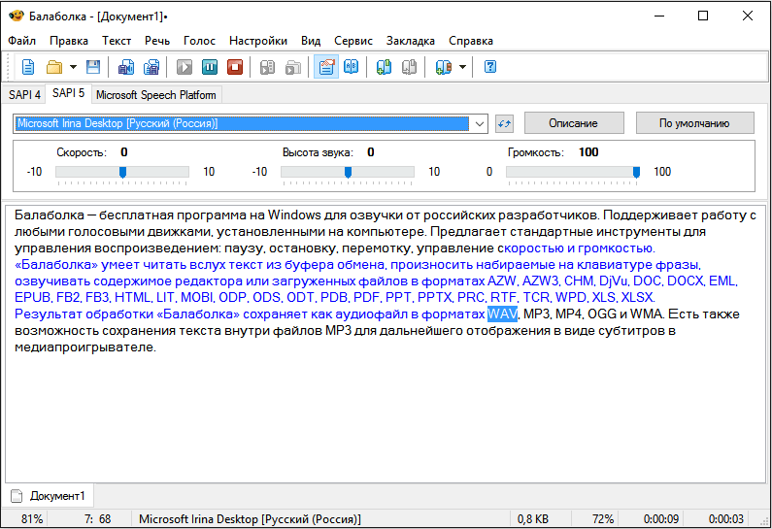Screen dimensions: 772x529
Task: Adjust the Высота звука slider handle
Action: coord(348,172)
